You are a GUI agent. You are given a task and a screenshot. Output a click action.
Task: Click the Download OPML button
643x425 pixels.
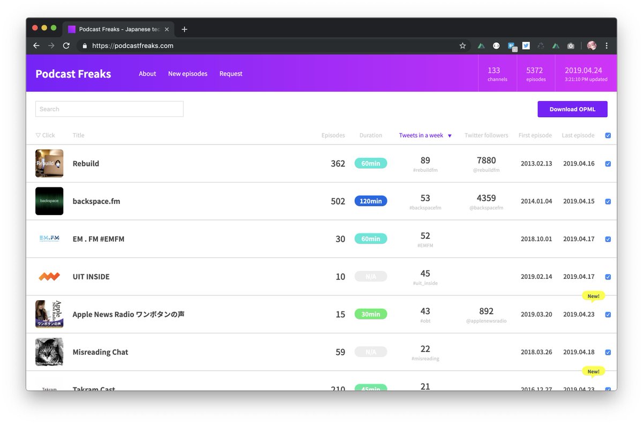pos(572,109)
